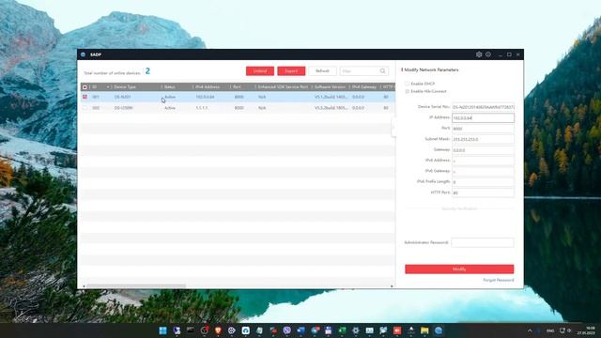Open settings gear app in taskbar
The height and width of the screenshot is (338, 601).
pos(356,330)
